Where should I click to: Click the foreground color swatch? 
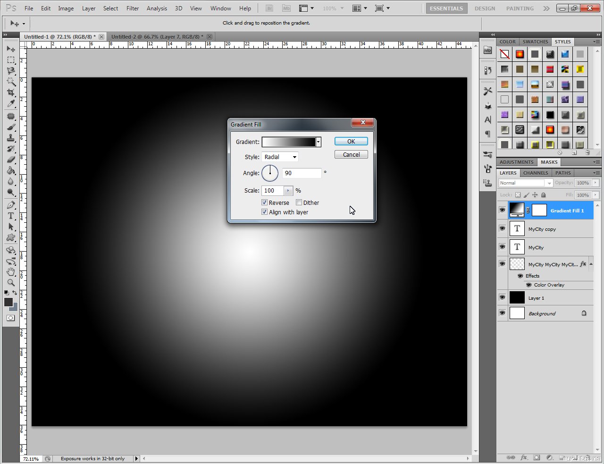point(8,302)
